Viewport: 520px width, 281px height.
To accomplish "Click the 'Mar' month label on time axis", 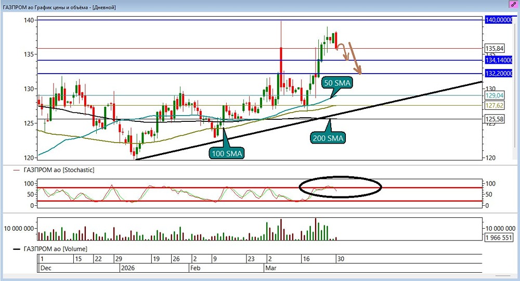I will click(x=270, y=268).
